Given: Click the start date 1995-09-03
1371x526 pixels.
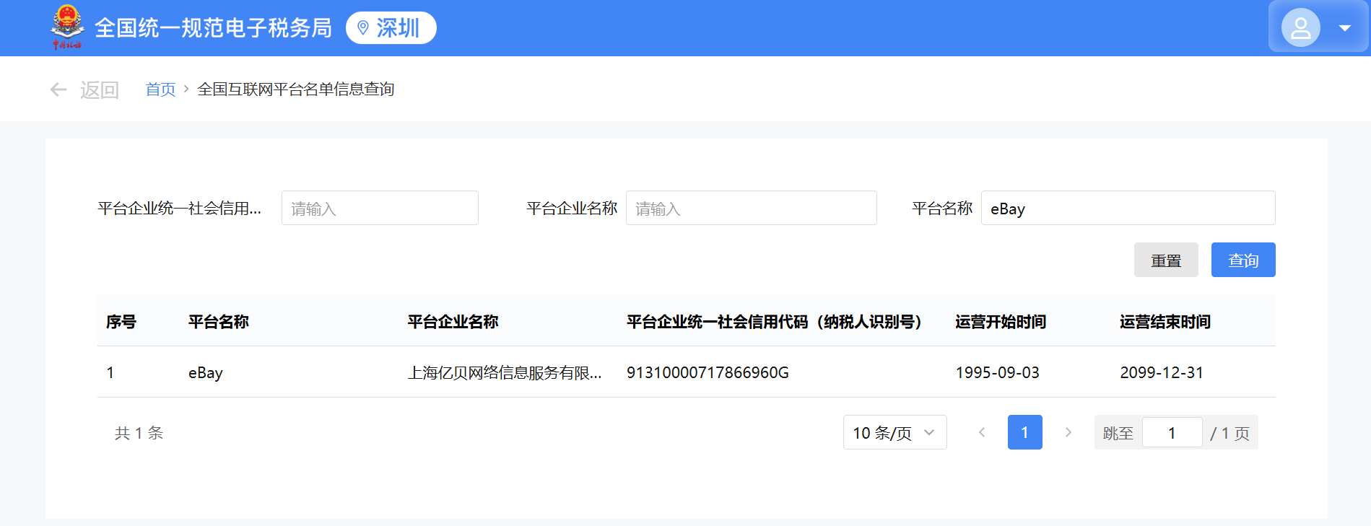Looking at the screenshot, I should point(998,372).
